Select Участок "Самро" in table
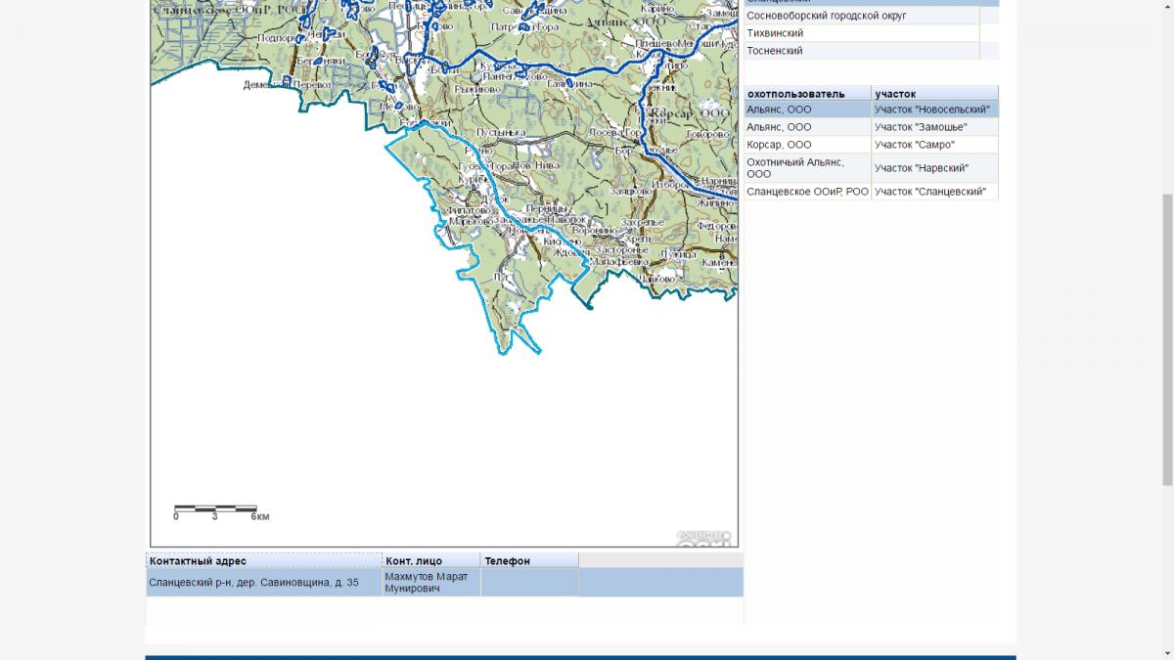Screen dimensions: 1174x660 pyautogui.click(x=934, y=145)
